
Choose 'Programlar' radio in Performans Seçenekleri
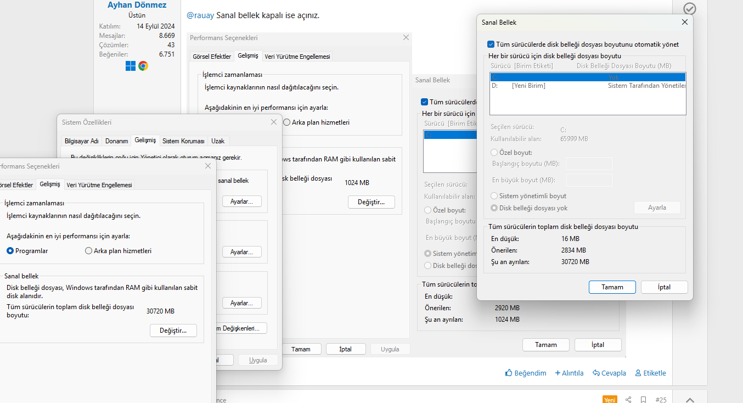(10, 251)
